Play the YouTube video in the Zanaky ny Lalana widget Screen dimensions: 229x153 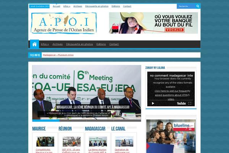click(153, 103)
